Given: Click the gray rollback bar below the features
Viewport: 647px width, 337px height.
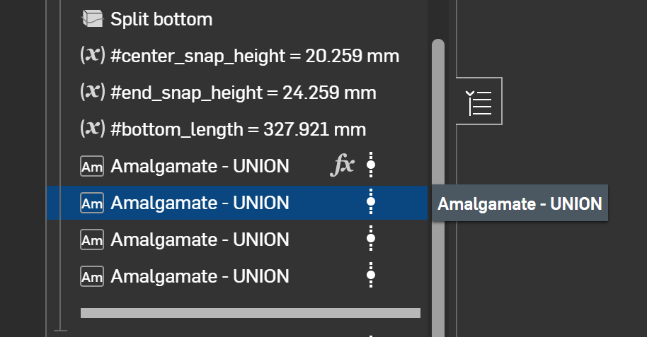Looking at the screenshot, I should coord(251,313).
